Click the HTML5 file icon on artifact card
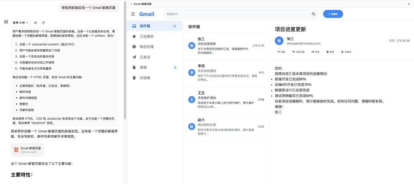The width and height of the screenshot is (414, 184). pyautogui.click(x=16, y=150)
